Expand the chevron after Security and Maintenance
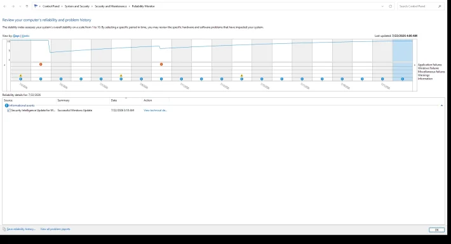The width and height of the screenshot is (451, 244). point(129,6)
